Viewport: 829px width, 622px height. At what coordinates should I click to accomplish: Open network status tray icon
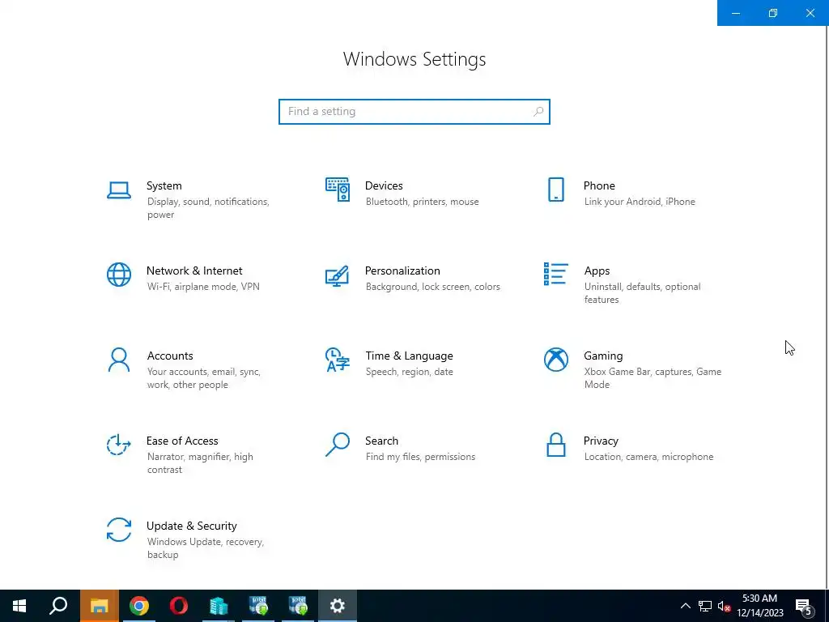(705, 606)
